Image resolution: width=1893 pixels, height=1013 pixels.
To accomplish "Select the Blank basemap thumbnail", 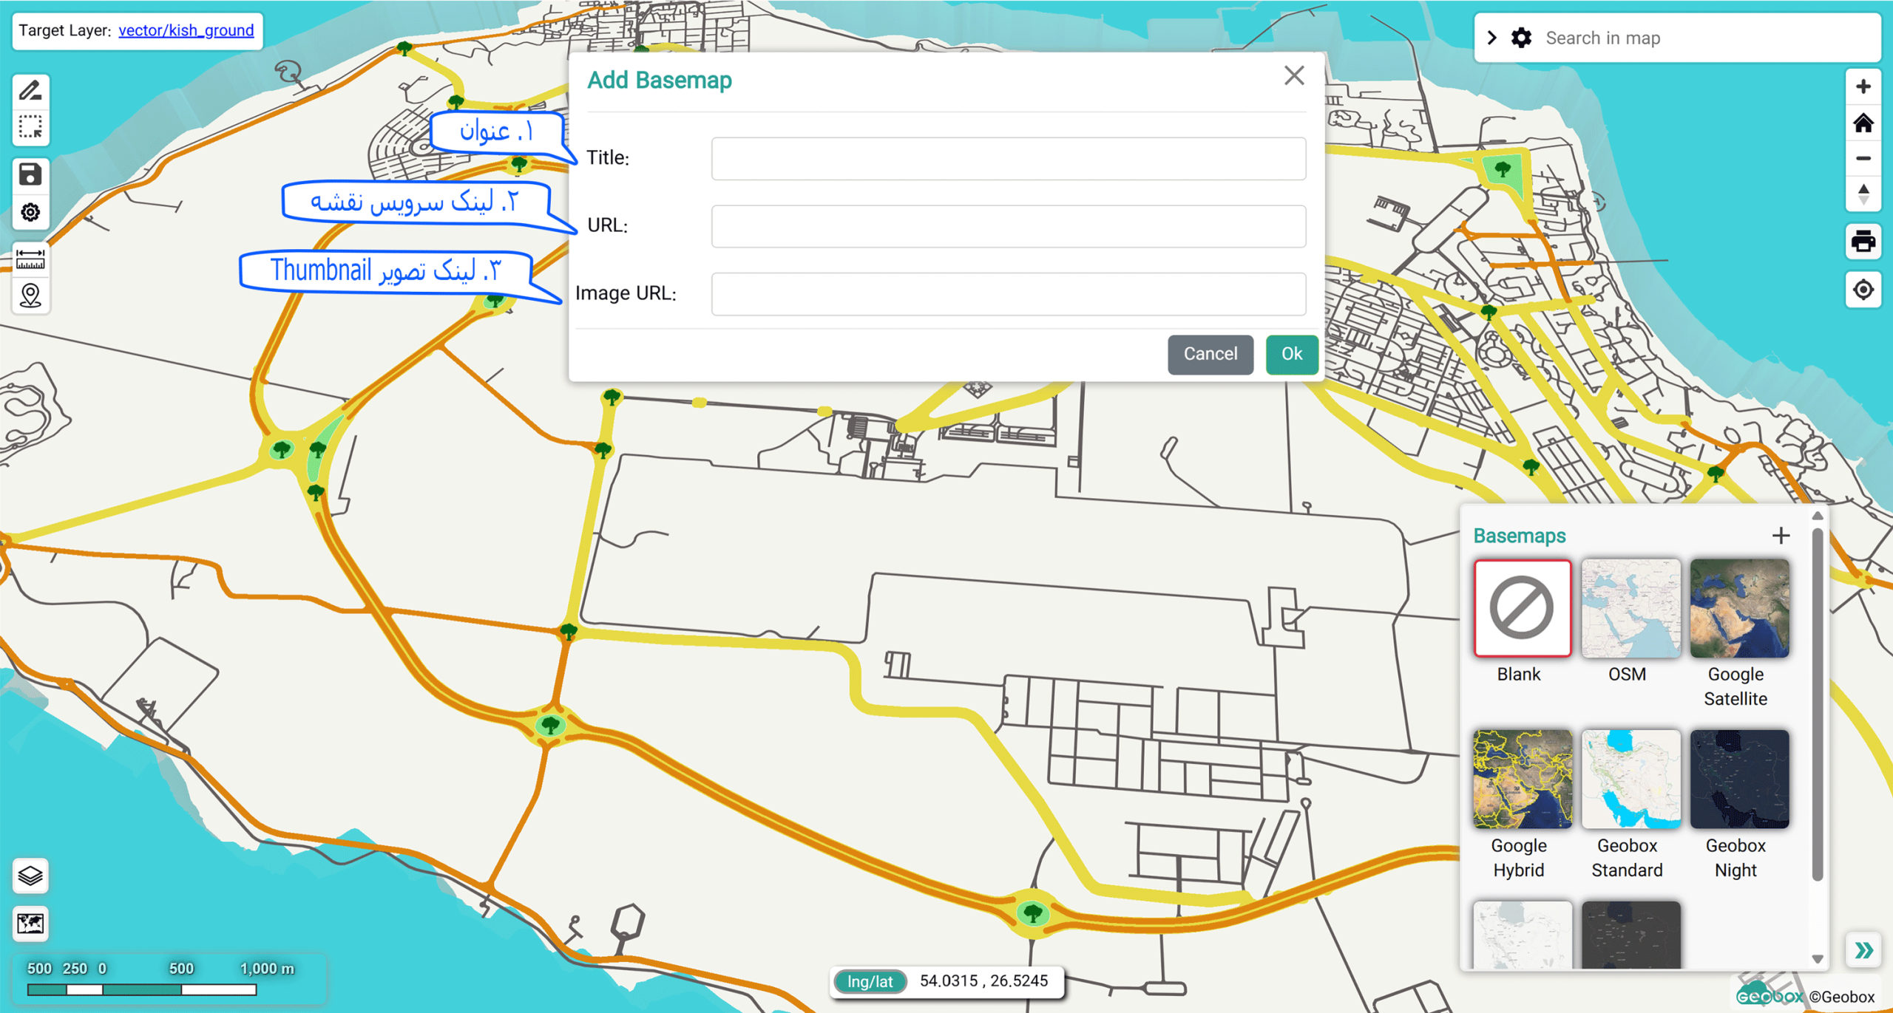I will point(1523,608).
